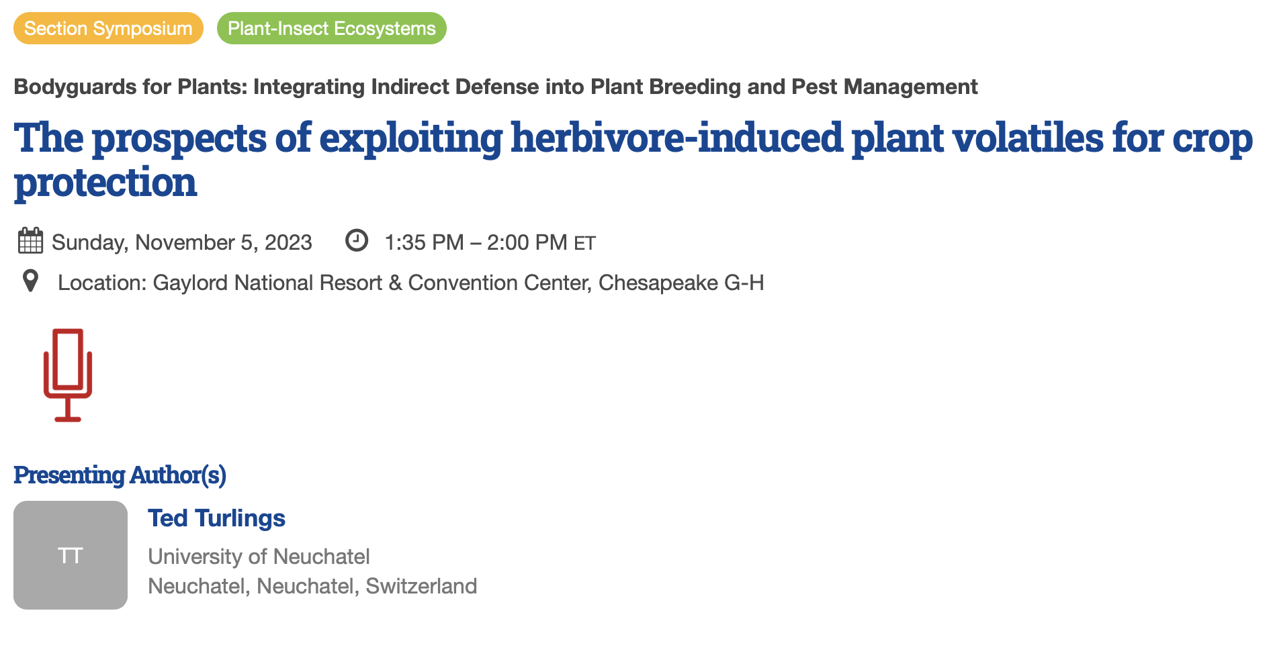1271x670 pixels.
Task: Click the Neuchatel, Neuchatel, Switzerland address line
Action: point(312,586)
